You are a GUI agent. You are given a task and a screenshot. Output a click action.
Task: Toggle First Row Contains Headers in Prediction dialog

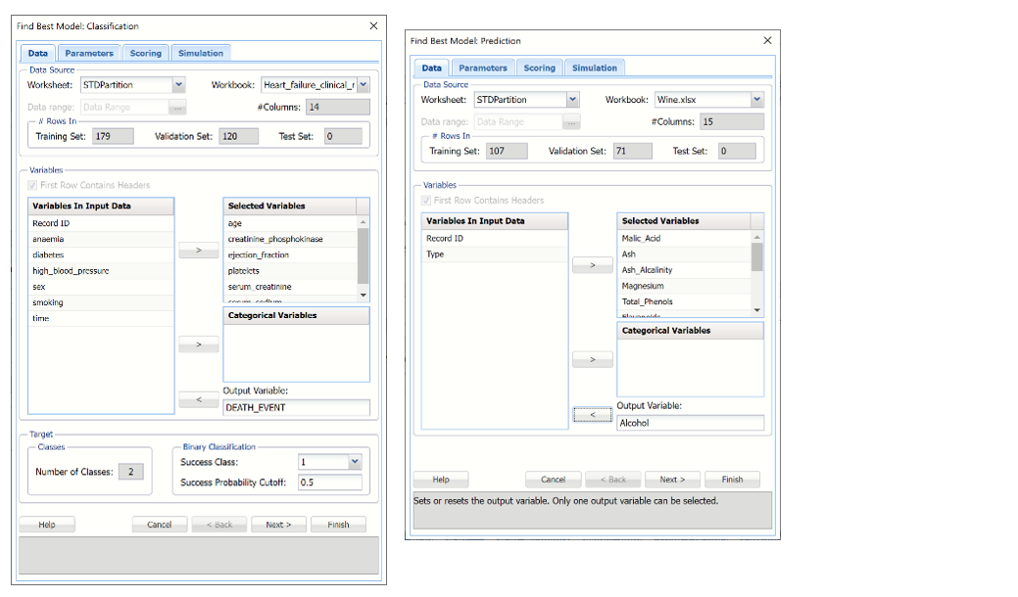point(428,200)
